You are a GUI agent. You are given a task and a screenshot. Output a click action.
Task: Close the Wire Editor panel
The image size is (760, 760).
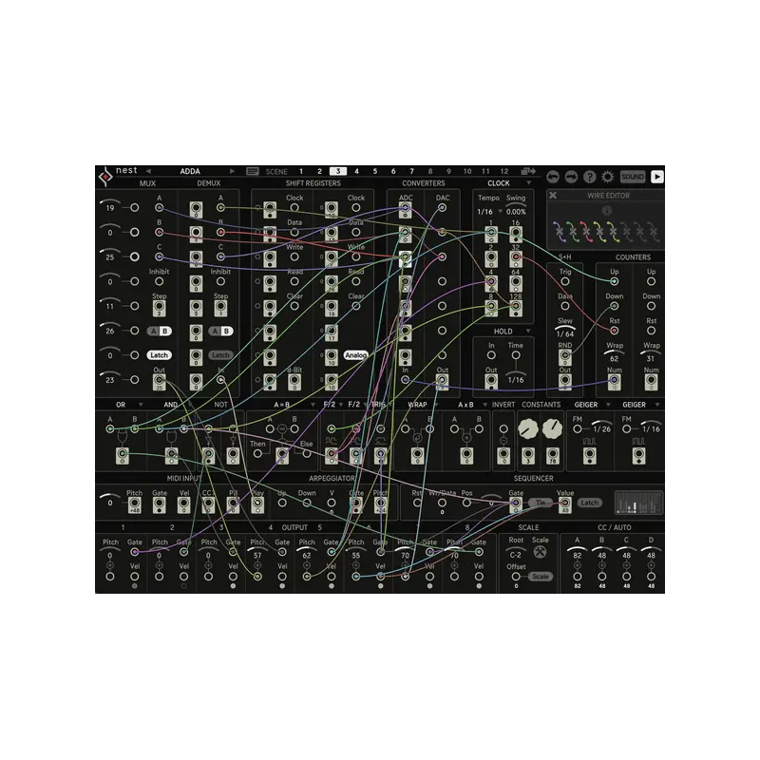click(x=553, y=196)
